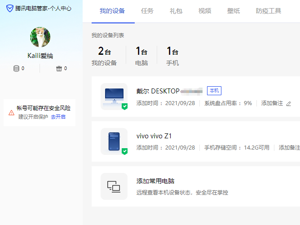Viewport: 300px width, 225px height.
Task: Select the 防疫工具 tab
Action: pos(269,11)
